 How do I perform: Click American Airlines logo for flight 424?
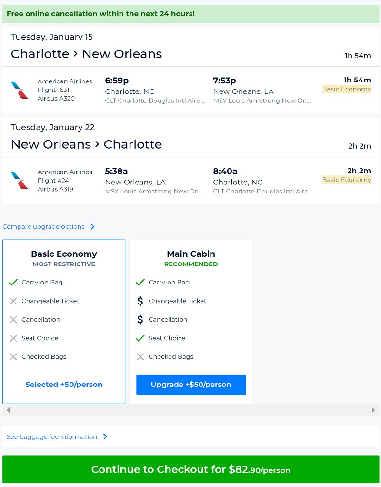(20, 181)
